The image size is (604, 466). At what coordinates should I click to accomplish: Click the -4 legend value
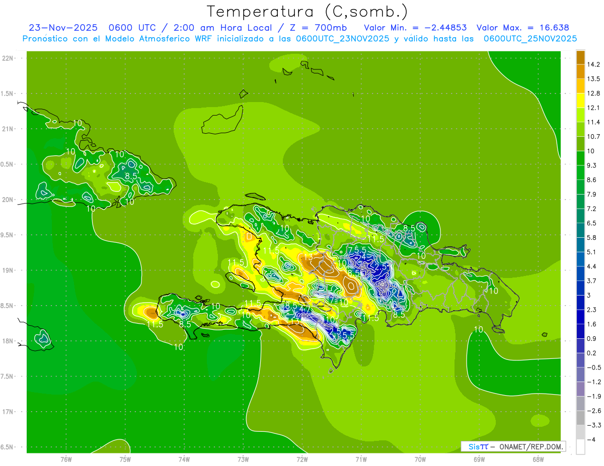click(590, 439)
